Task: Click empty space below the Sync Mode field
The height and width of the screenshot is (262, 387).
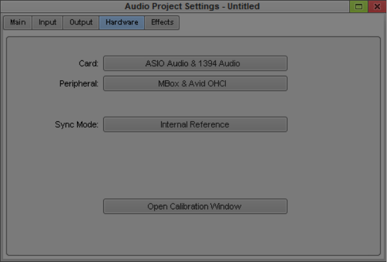Action: pos(195,164)
